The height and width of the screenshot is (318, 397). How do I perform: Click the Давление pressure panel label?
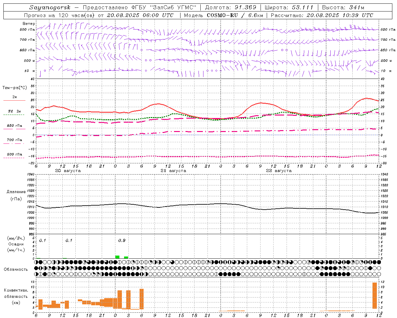pos(16,192)
